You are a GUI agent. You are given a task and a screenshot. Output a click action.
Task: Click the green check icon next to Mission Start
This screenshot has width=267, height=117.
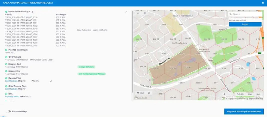pyautogui.click(x=6, y=64)
